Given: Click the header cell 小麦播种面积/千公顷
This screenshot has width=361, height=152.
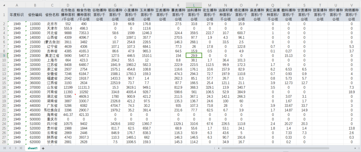Looking at the screenshot, I should pyautogui.click(x=131, y=14).
